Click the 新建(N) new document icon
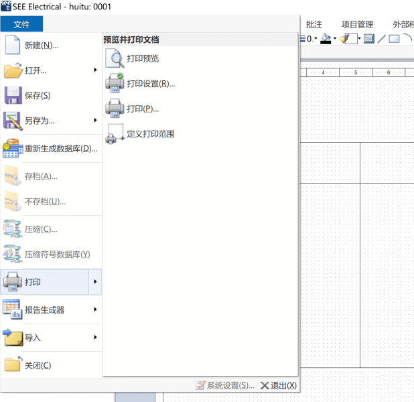 [12, 45]
